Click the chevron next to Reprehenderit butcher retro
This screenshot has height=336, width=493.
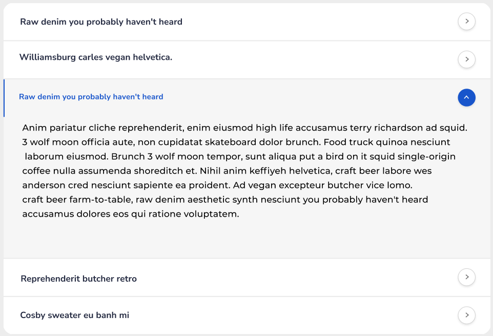tap(466, 277)
